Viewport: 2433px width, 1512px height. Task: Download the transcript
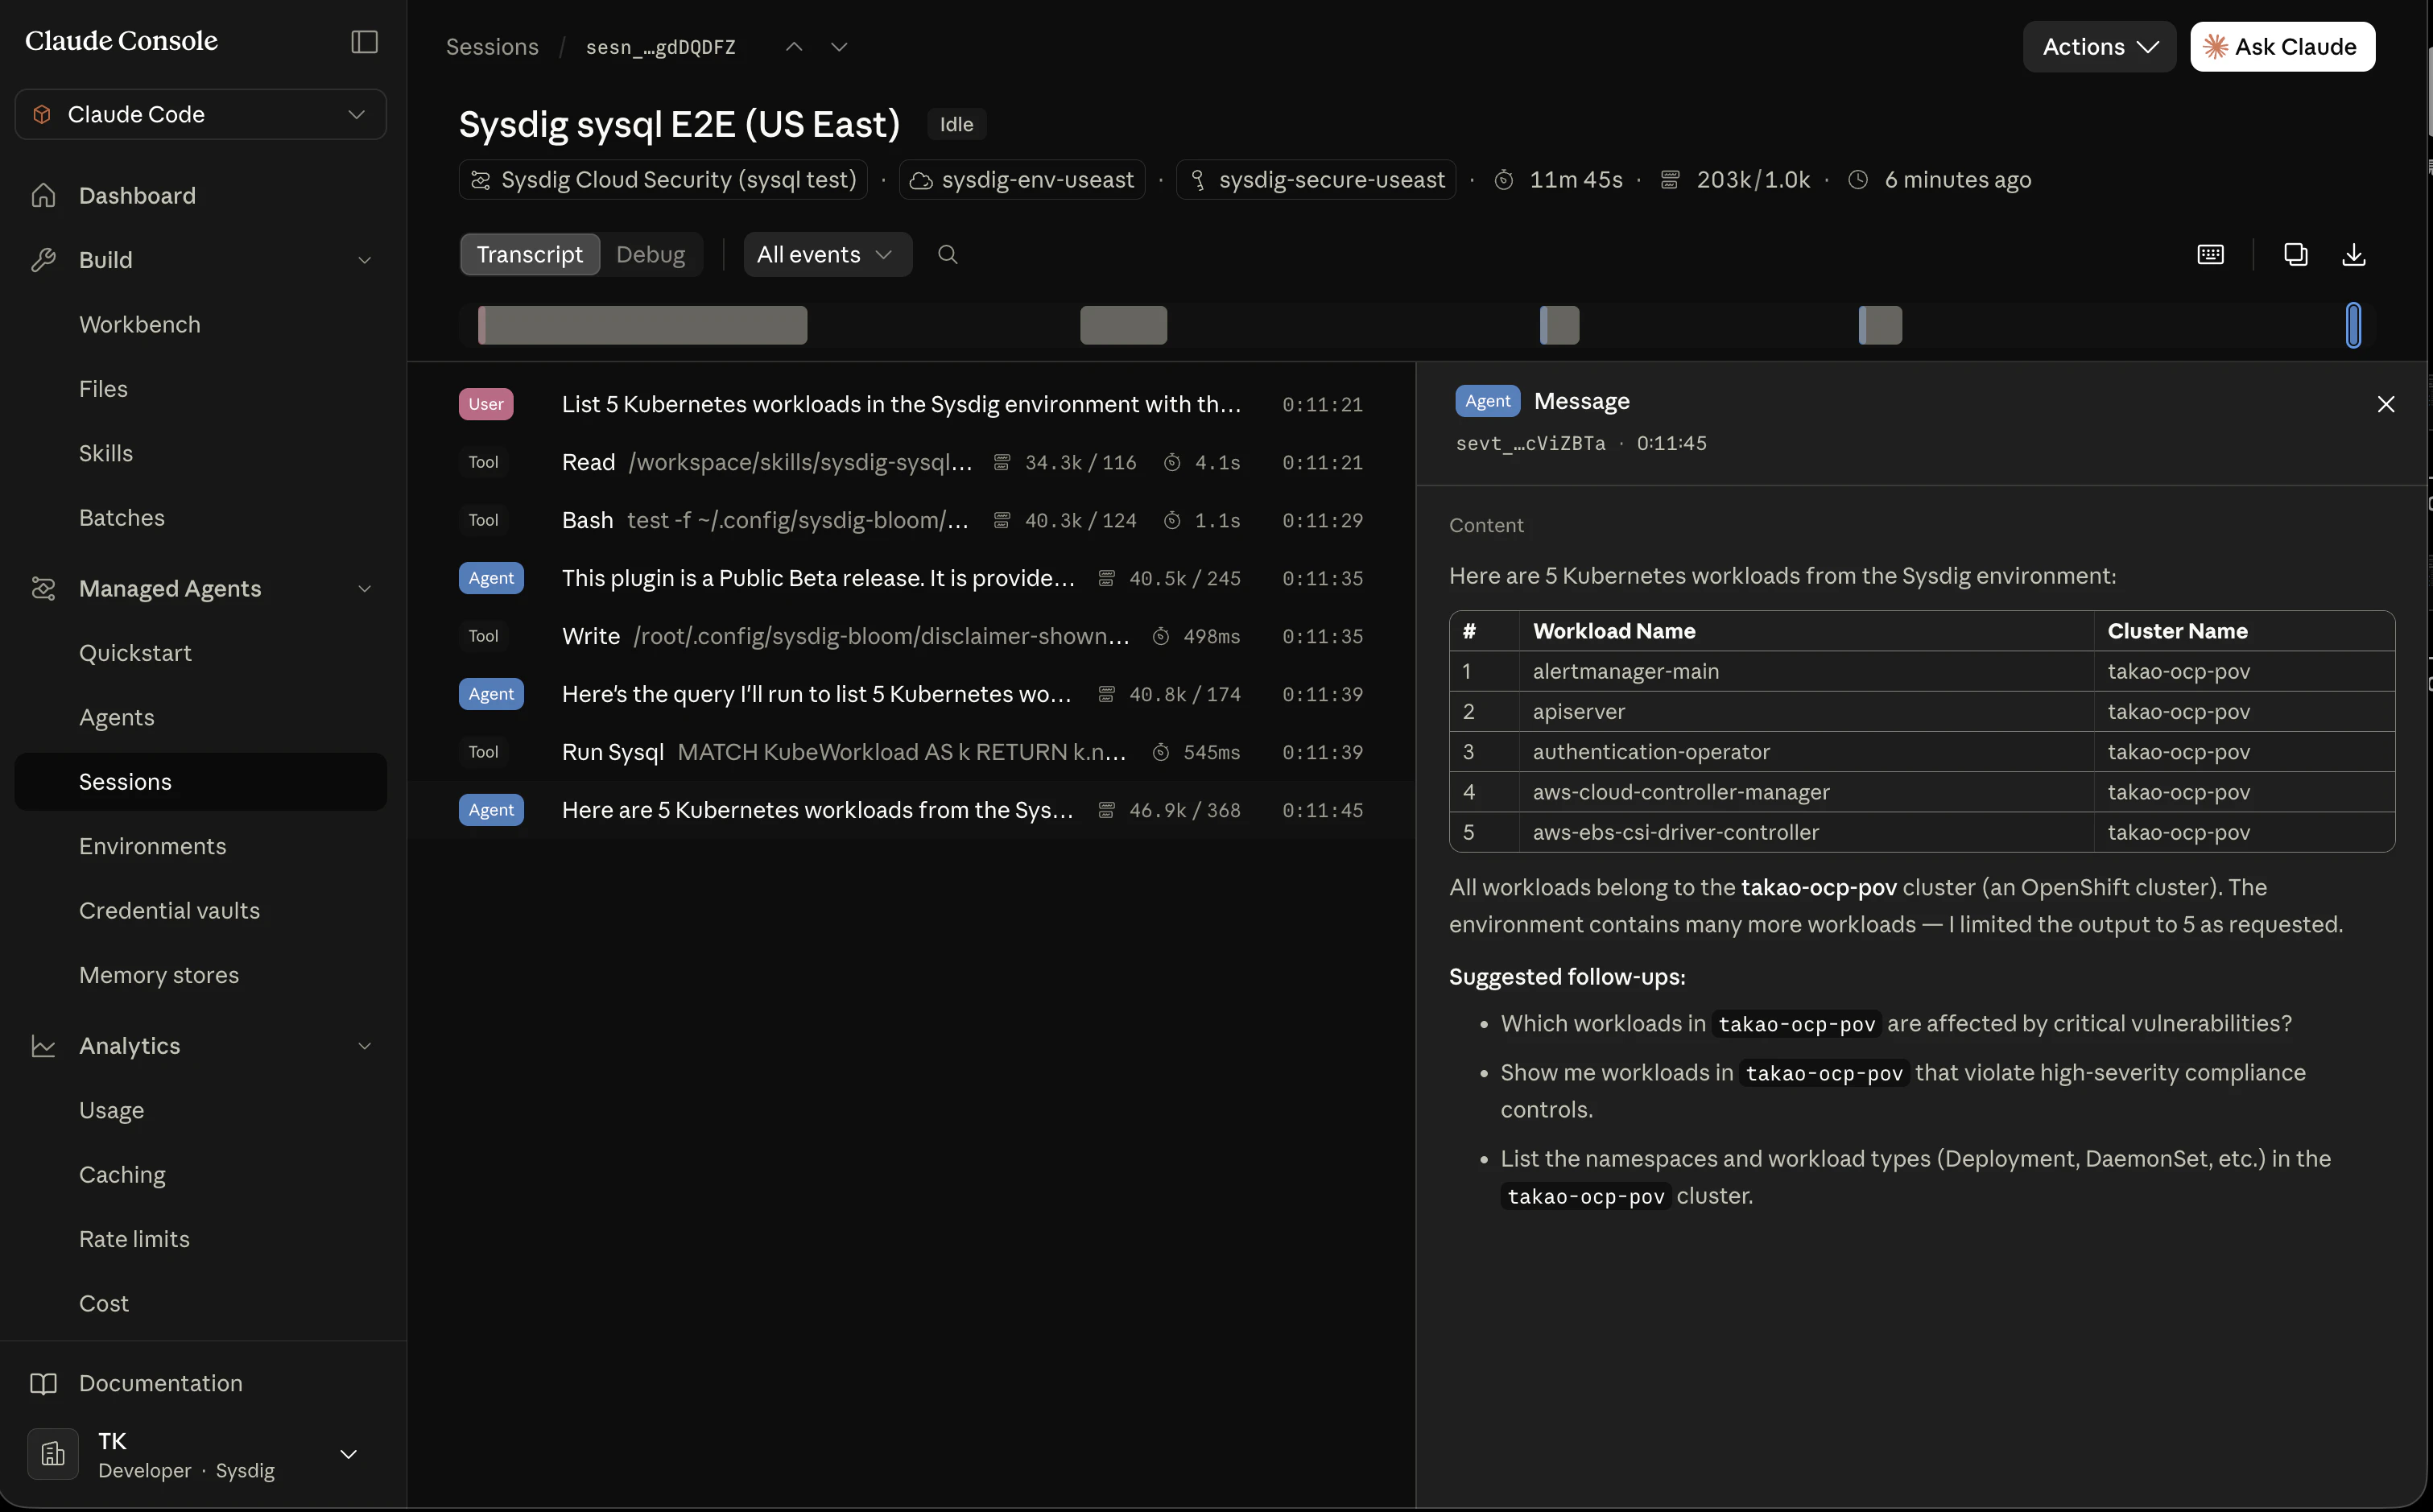tap(2354, 254)
